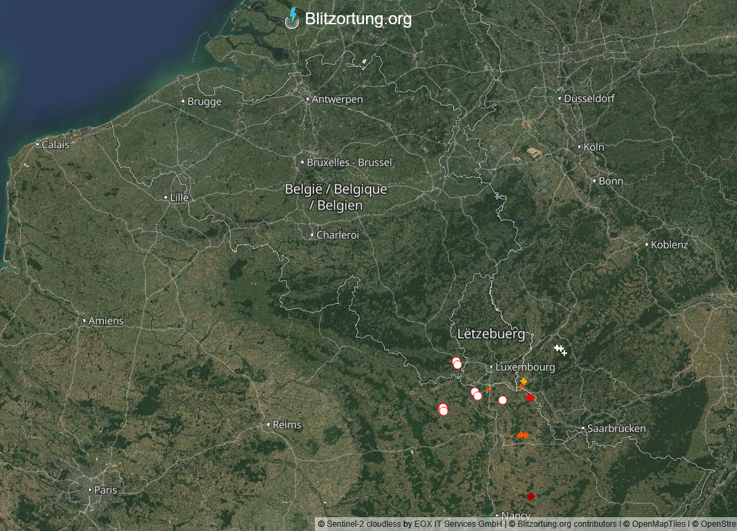The image size is (737, 531).
Task: Click the white lightning crosses east of Lëtzebuerg
Action: [560, 350]
